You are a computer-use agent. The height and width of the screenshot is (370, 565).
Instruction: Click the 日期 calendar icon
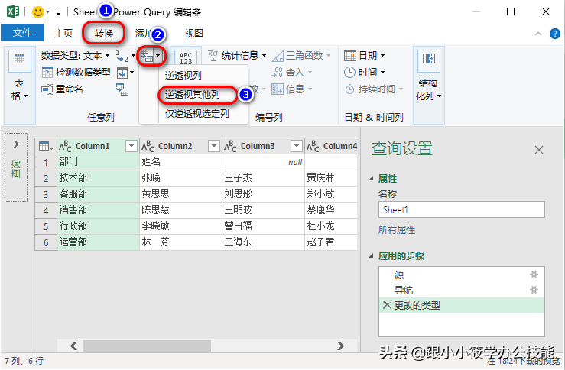[350, 56]
